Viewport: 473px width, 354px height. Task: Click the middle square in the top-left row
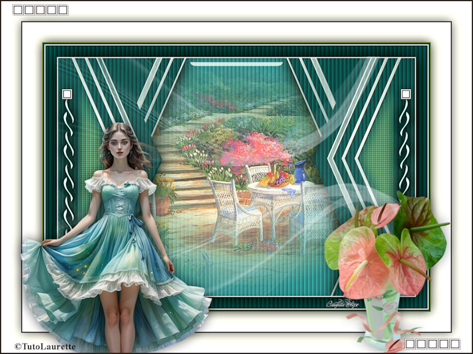40,10
